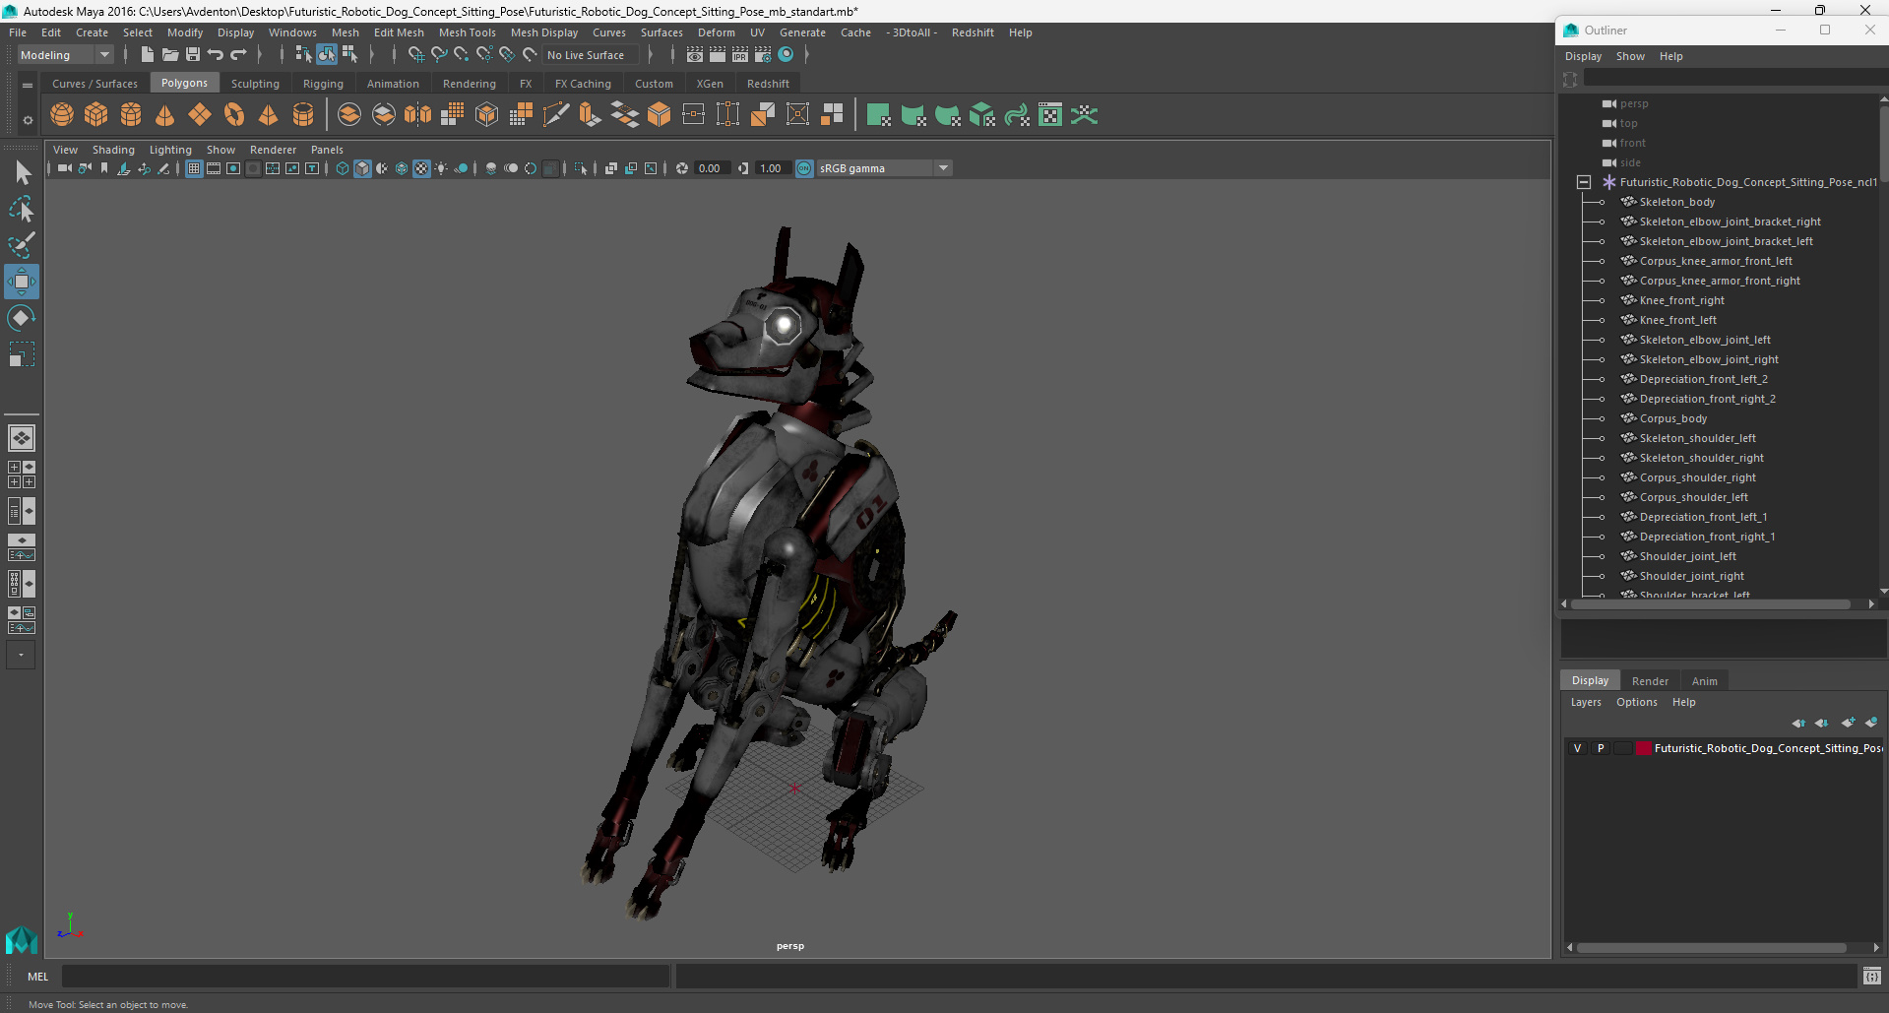Image resolution: width=1889 pixels, height=1013 pixels.
Task: Click No Live Surface button
Action: 591,55
